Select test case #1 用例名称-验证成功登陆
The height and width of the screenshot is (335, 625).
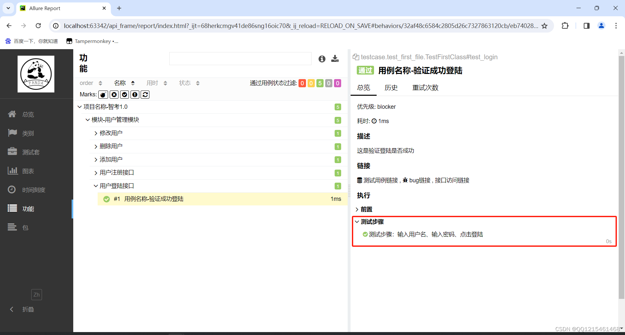point(222,199)
